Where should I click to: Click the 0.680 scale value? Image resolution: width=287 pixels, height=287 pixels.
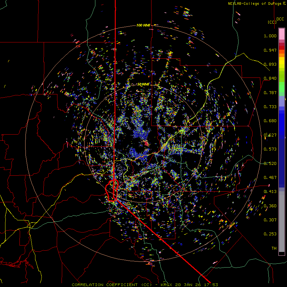[270, 121]
